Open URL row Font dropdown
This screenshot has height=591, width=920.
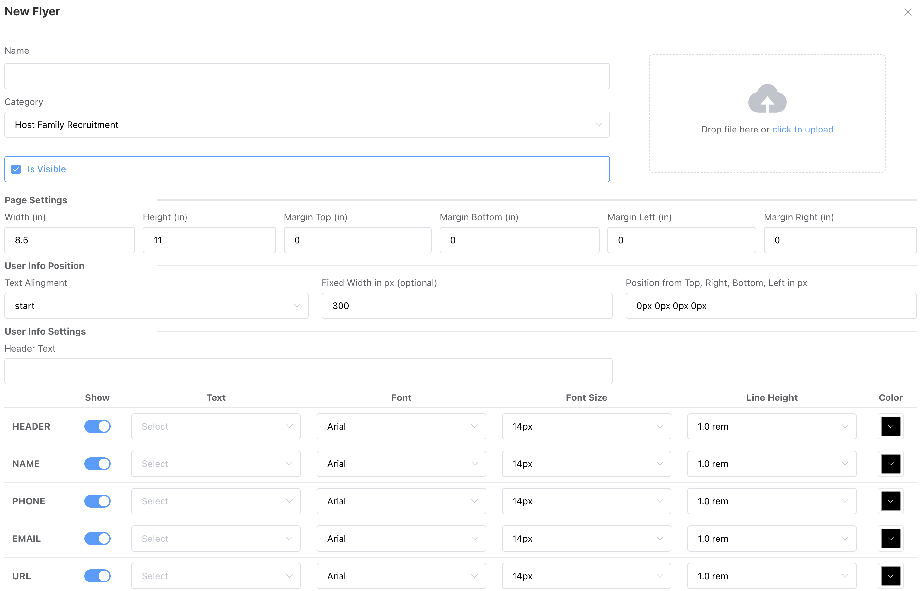coord(401,576)
